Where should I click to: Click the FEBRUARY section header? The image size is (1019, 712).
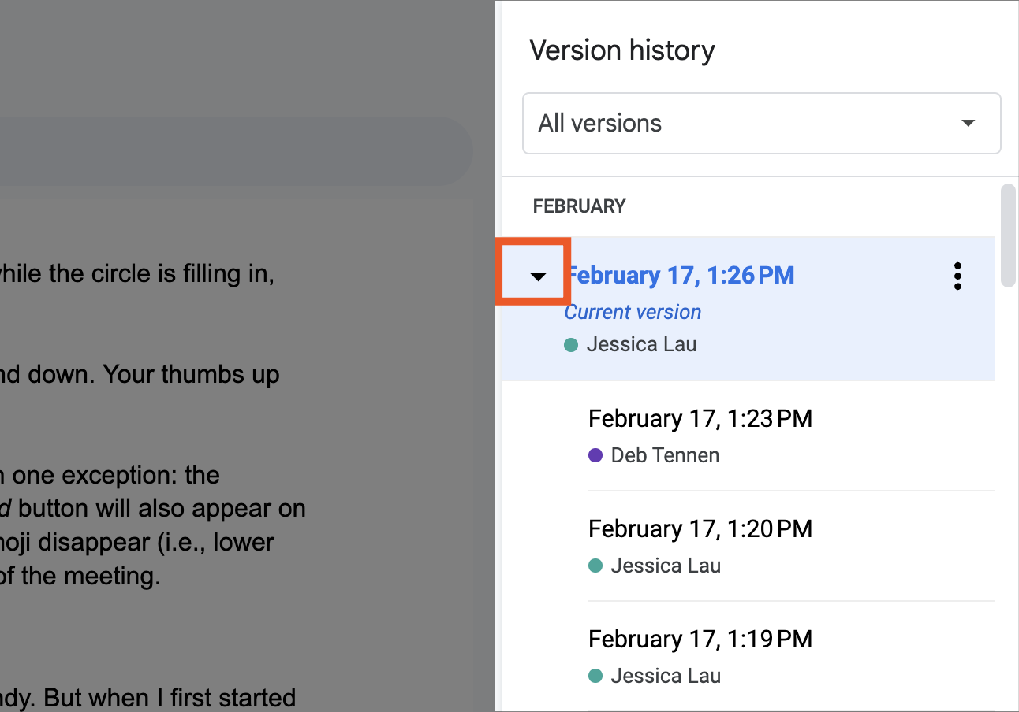[x=579, y=206]
